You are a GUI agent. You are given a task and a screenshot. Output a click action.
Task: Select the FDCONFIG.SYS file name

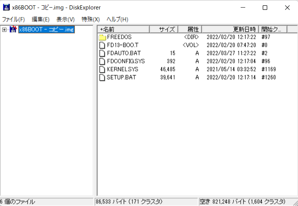(126, 61)
